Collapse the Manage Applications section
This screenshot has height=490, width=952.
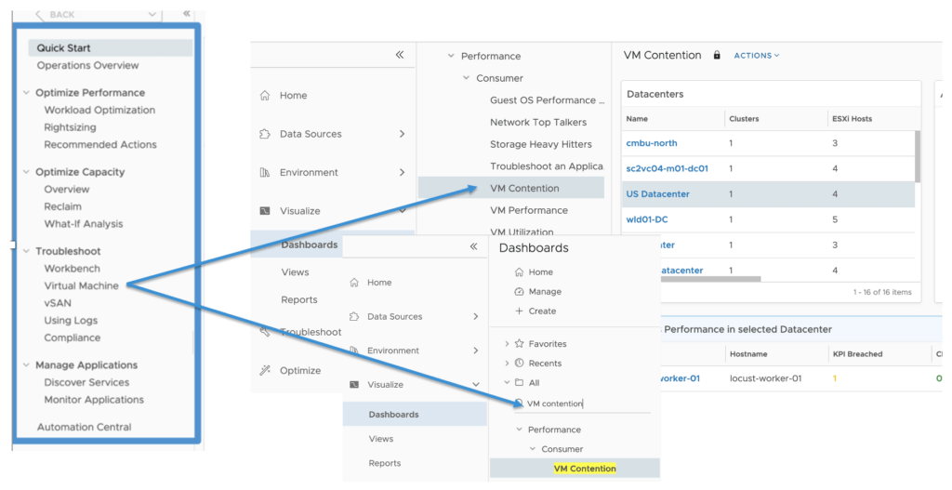(26, 365)
